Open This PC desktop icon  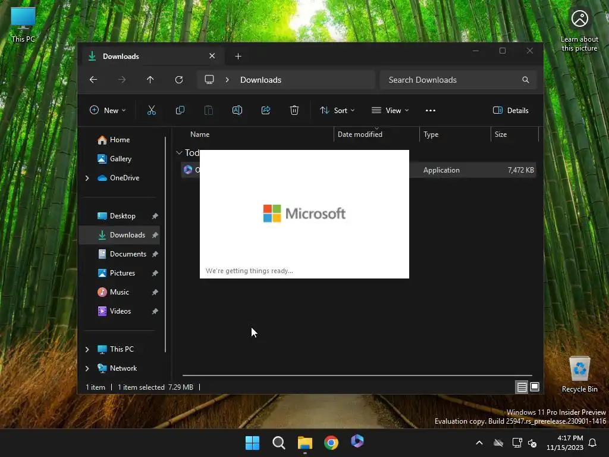coord(23,25)
